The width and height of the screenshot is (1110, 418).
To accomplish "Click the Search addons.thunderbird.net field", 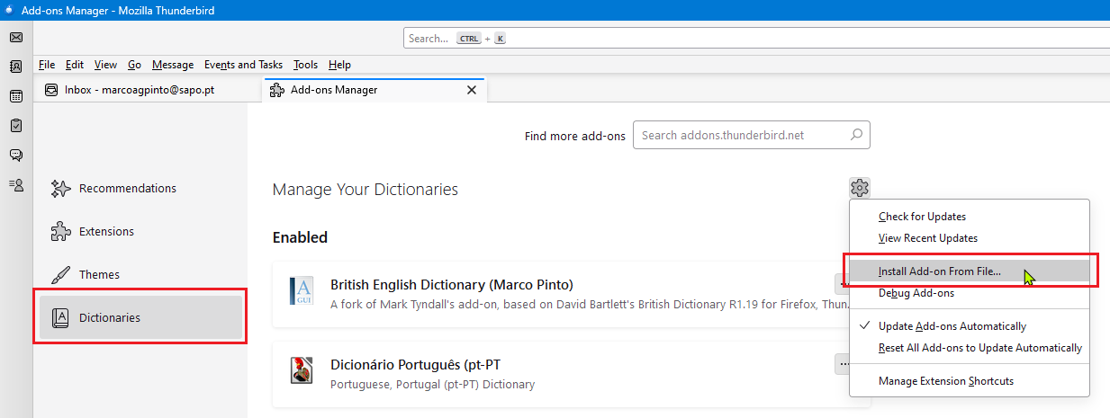I will point(751,135).
